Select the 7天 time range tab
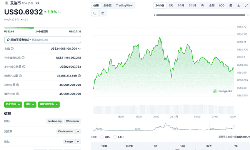The width and height of the screenshot is (250, 150). pos(171,5)
